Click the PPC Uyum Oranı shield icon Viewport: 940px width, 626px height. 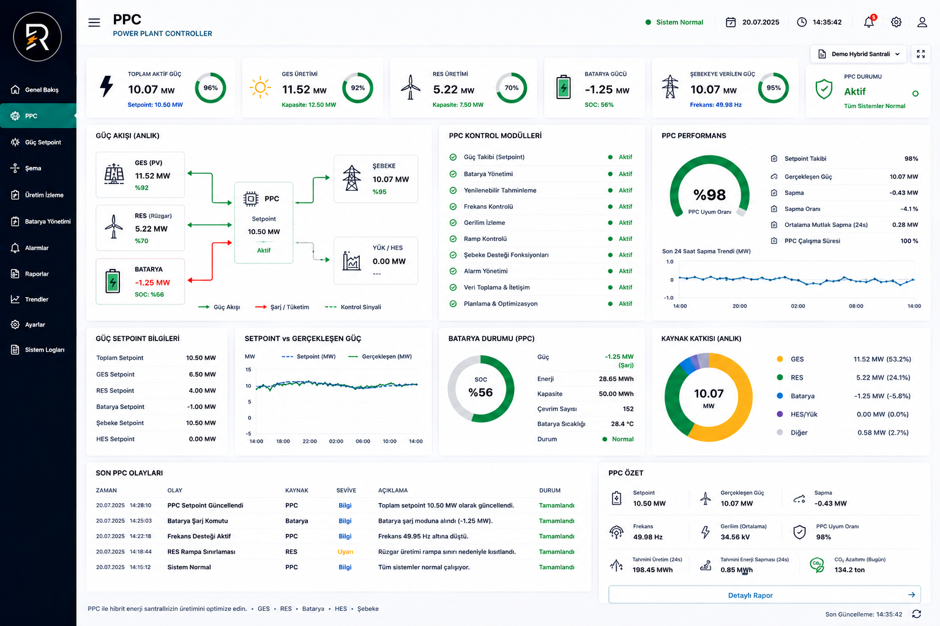coord(799,532)
